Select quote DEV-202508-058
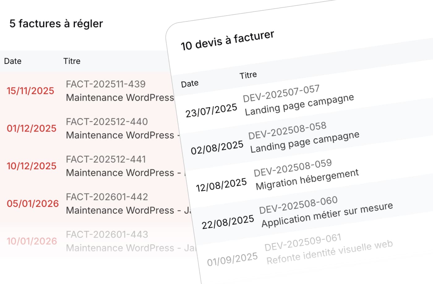Image resolution: width=433 pixels, height=284 pixels. pos(287,131)
